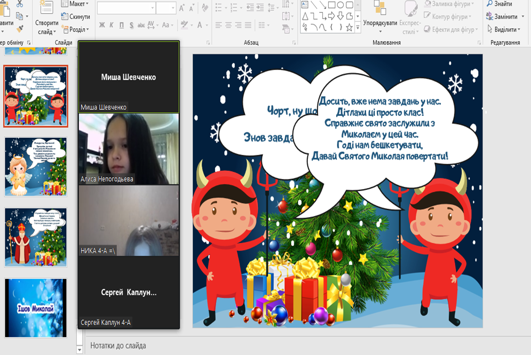Pick the star shape in the shapes gallery

(349, 27)
